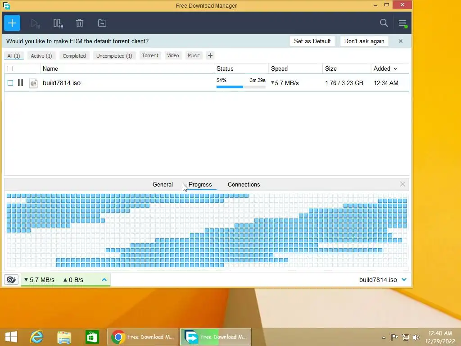The image size is (461, 346).
Task: Select the Video filter tag
Action: [x=173, y=55]
